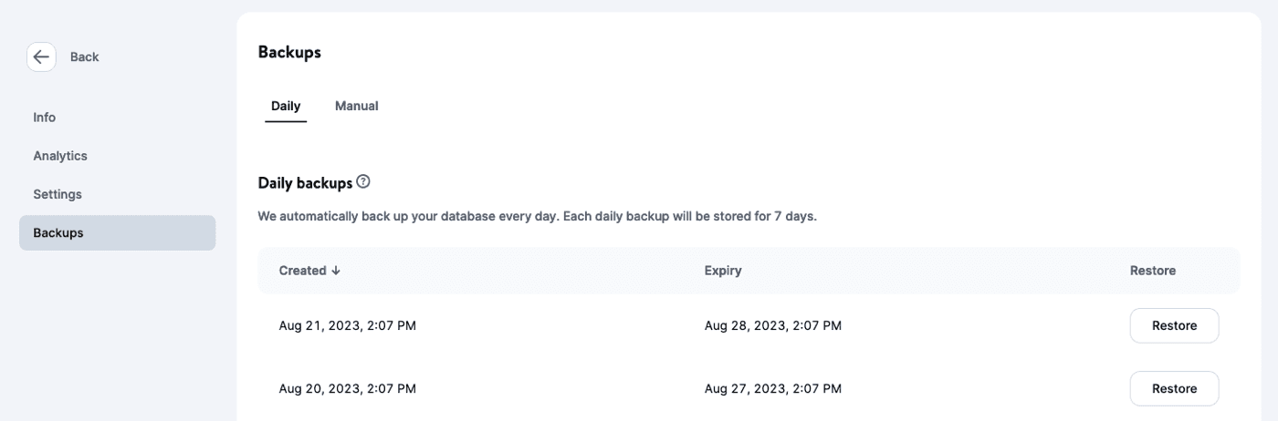Select the Aug 21, 2023 created date
The height and width of the screenshot is (421, 1278).
[x=348, y=325]
